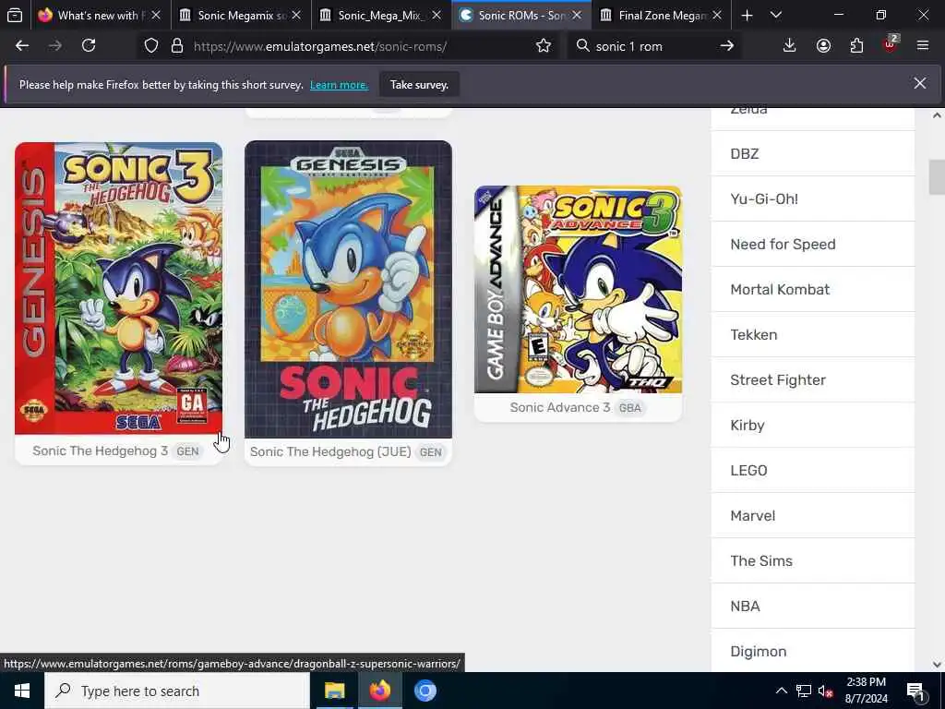
Task: Open the Firefox hamburger menu
Action: (923, 46)
